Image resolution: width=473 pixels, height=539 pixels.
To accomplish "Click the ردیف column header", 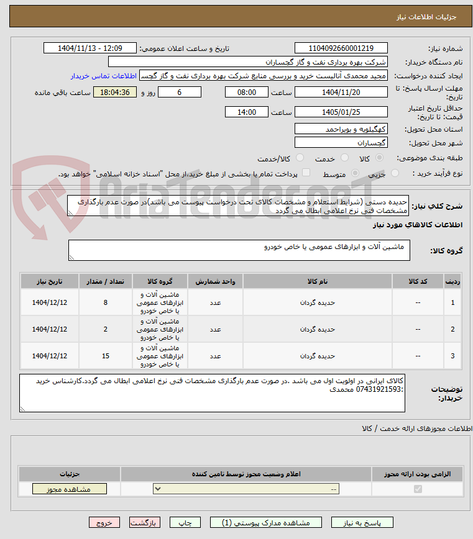I will (452, 281).
